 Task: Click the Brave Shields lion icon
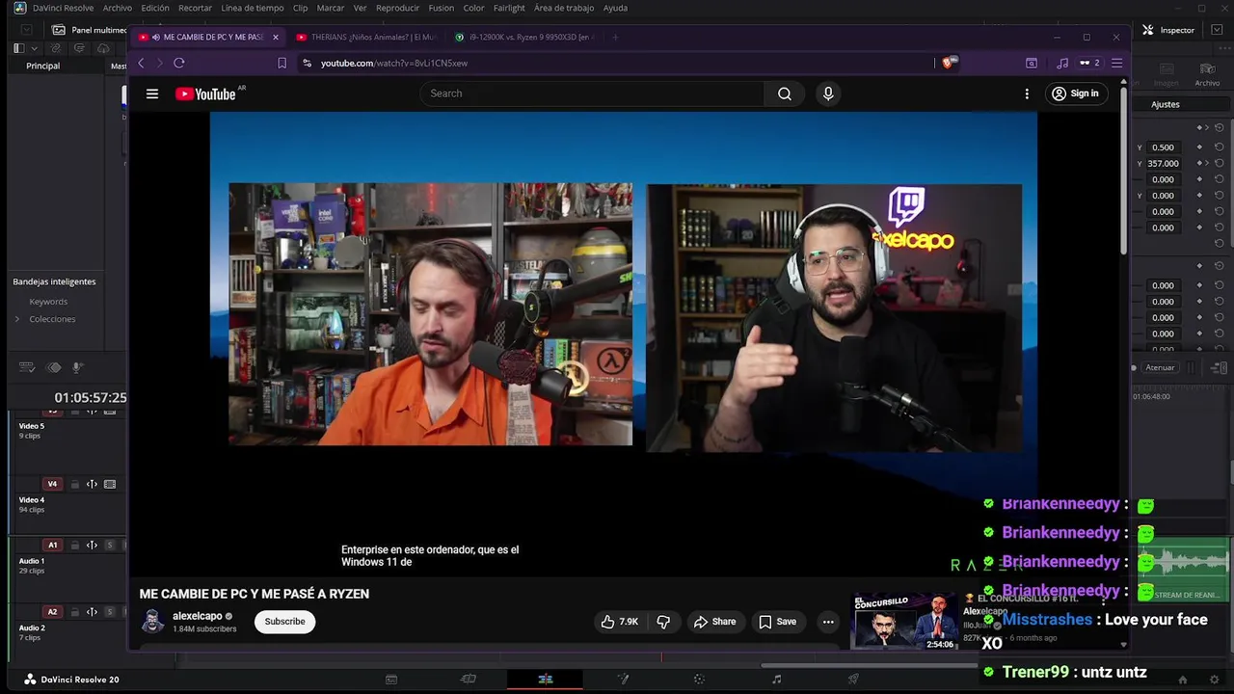[948, 63]
